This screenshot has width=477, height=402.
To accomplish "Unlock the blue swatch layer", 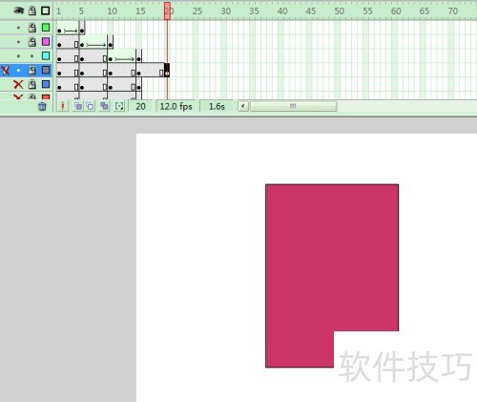I will 32,84.
